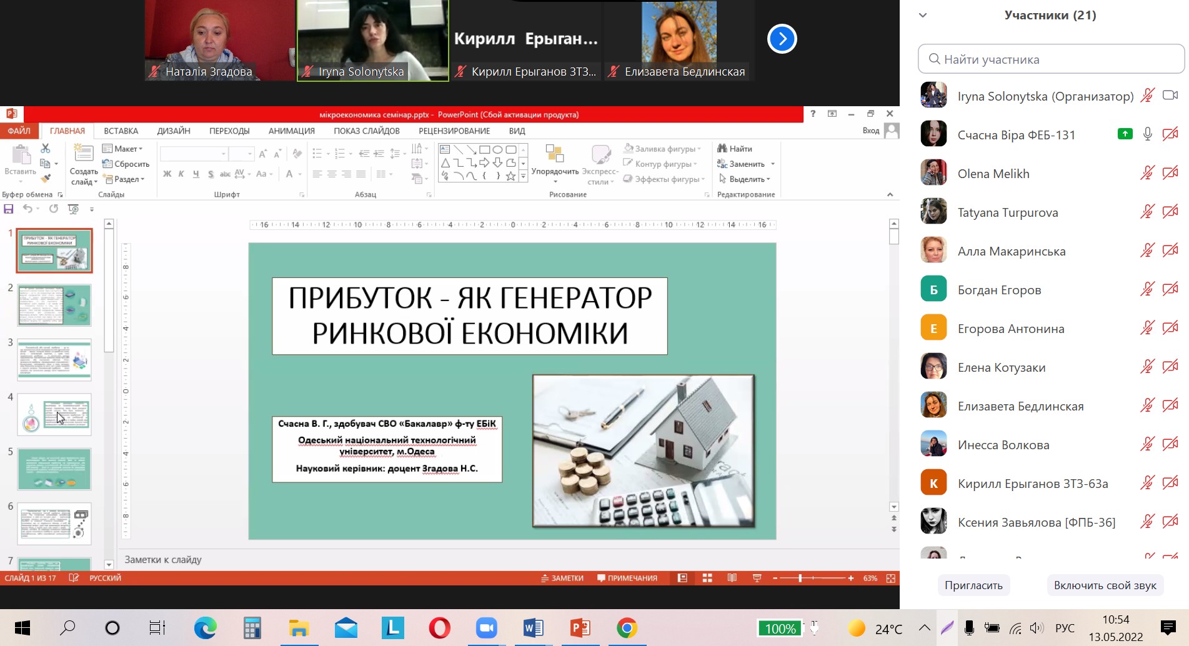Open Word from the Windows taskbar
This screenshot has height=646, width=1189.
click(x=533, y=628)
